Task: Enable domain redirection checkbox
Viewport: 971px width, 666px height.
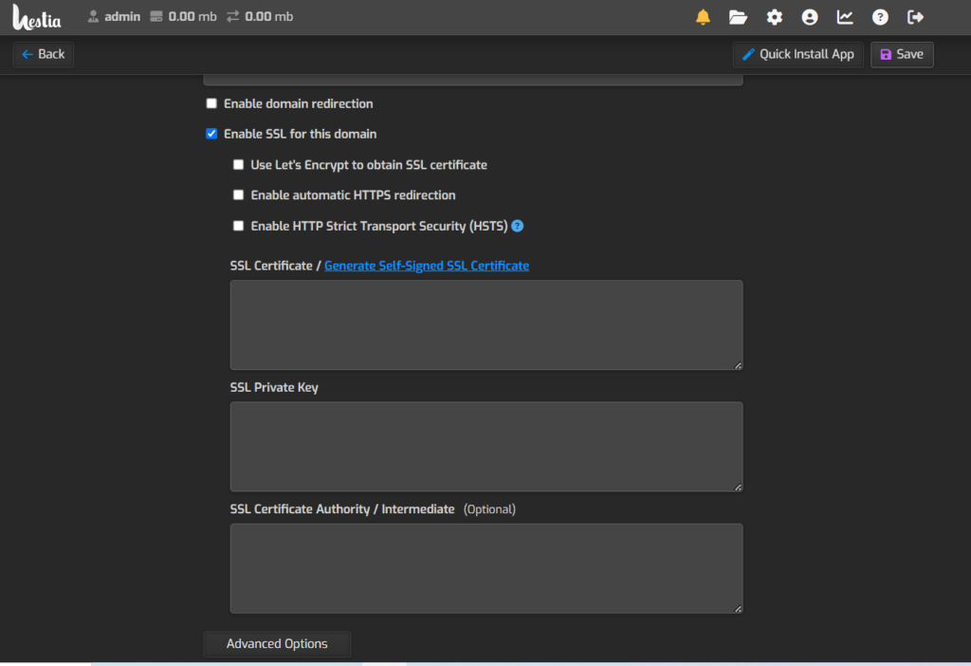Action: click(211, 103)
